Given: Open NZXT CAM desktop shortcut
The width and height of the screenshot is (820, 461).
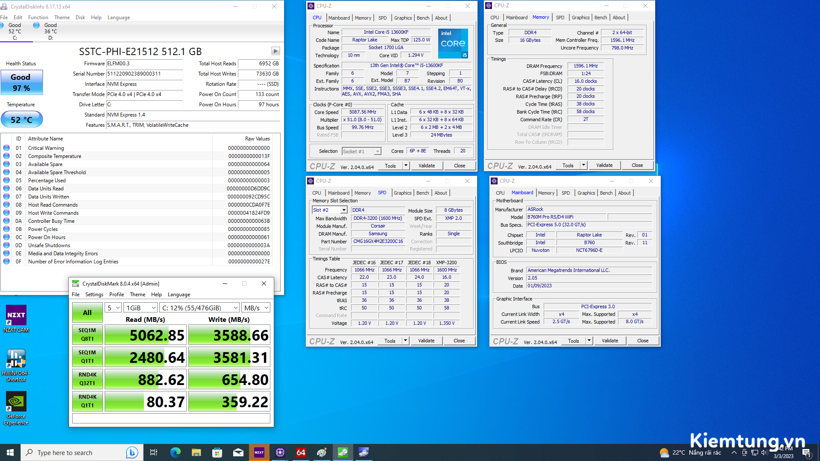Looking at the screenshot, I should 16,318.
